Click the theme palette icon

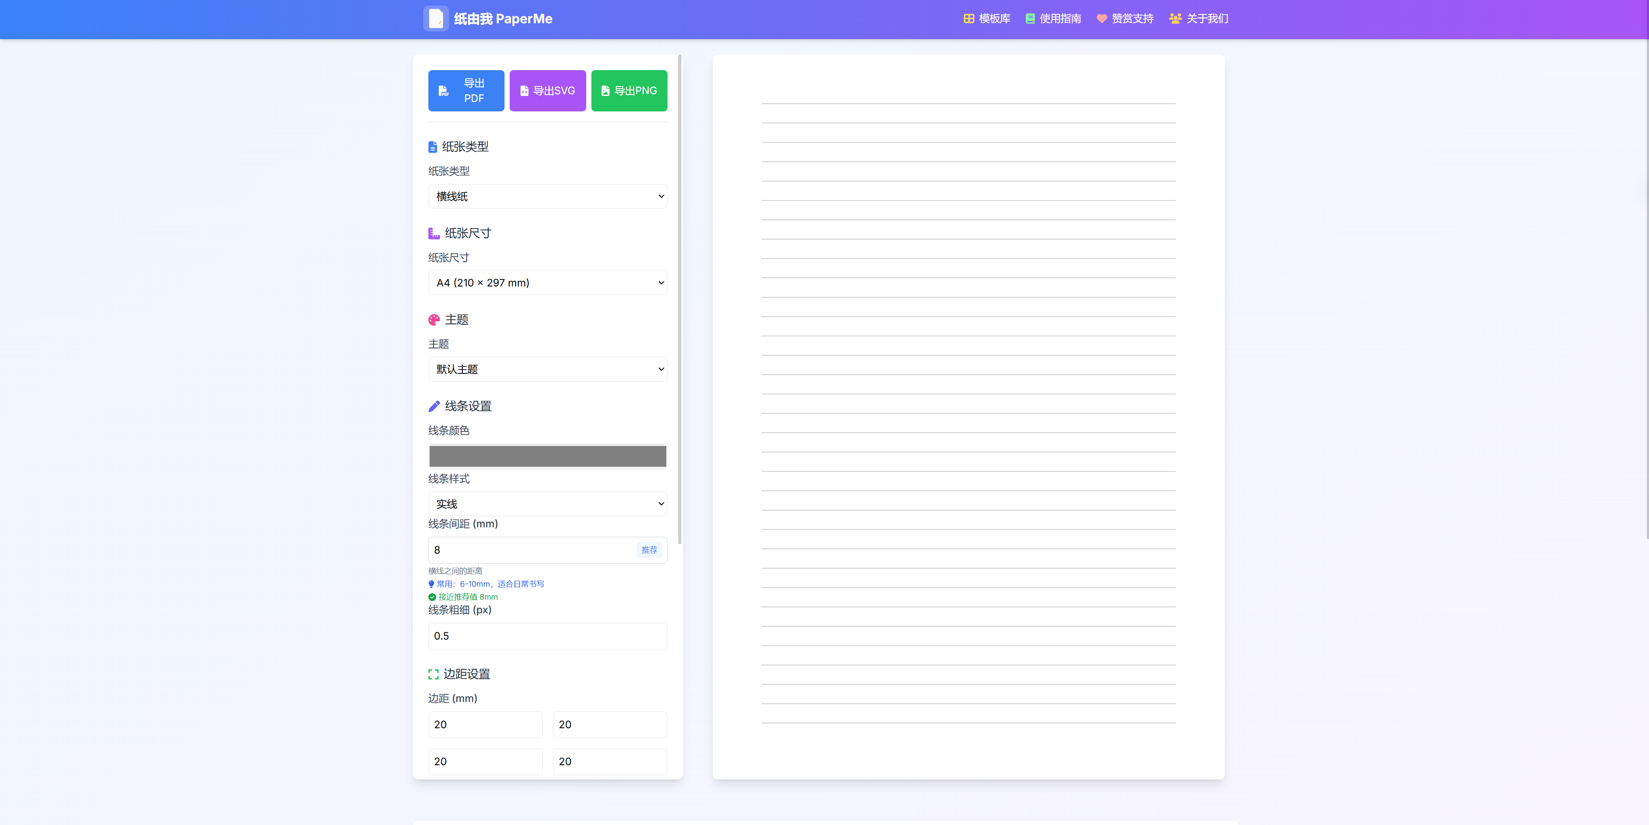tap(434, 319)
